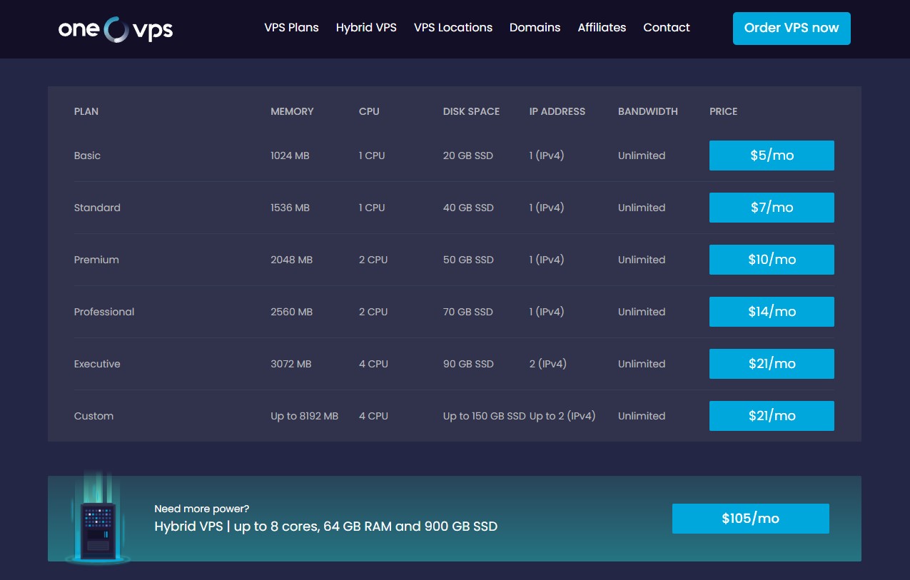Click the IP ADDRESS column header
This screenshot has width=910, height=580.
pos(557,111)
